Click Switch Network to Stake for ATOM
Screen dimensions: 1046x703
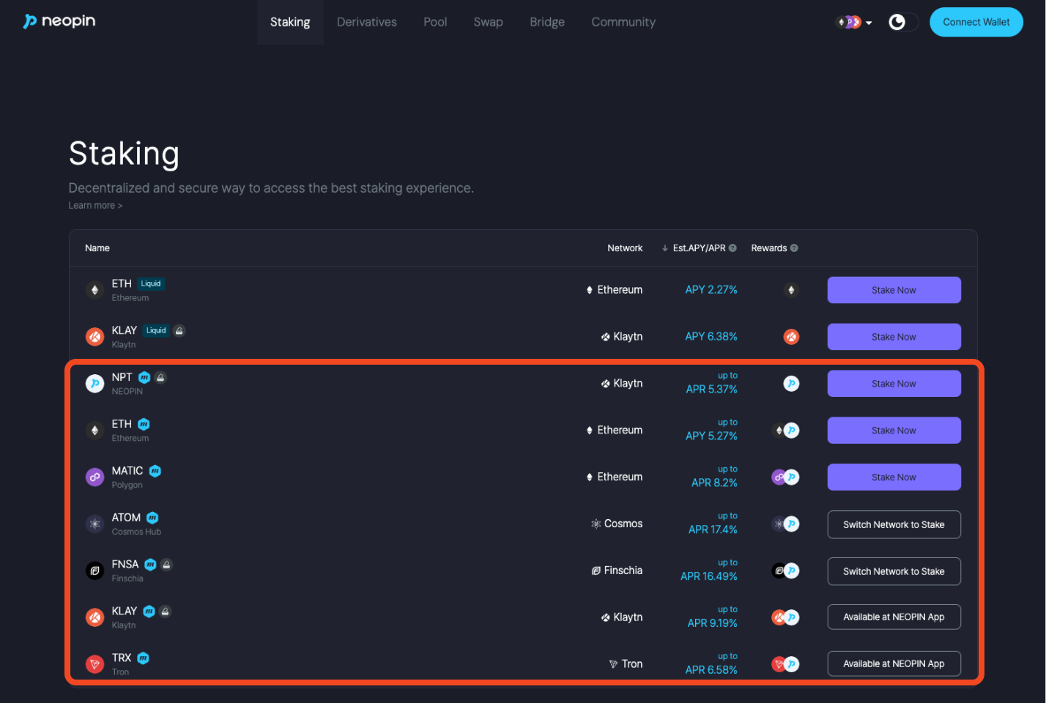[x=894, y=524]
